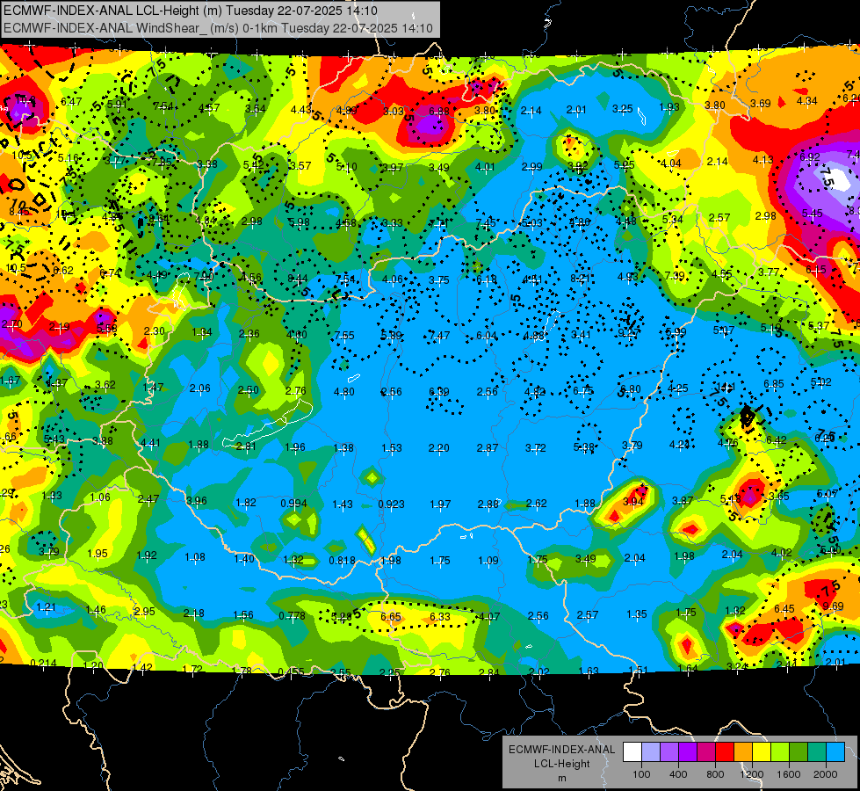Viewport: 860px width, 791px height.
Task: Click the wind shear value 2.95
Action: coord(145,611)
